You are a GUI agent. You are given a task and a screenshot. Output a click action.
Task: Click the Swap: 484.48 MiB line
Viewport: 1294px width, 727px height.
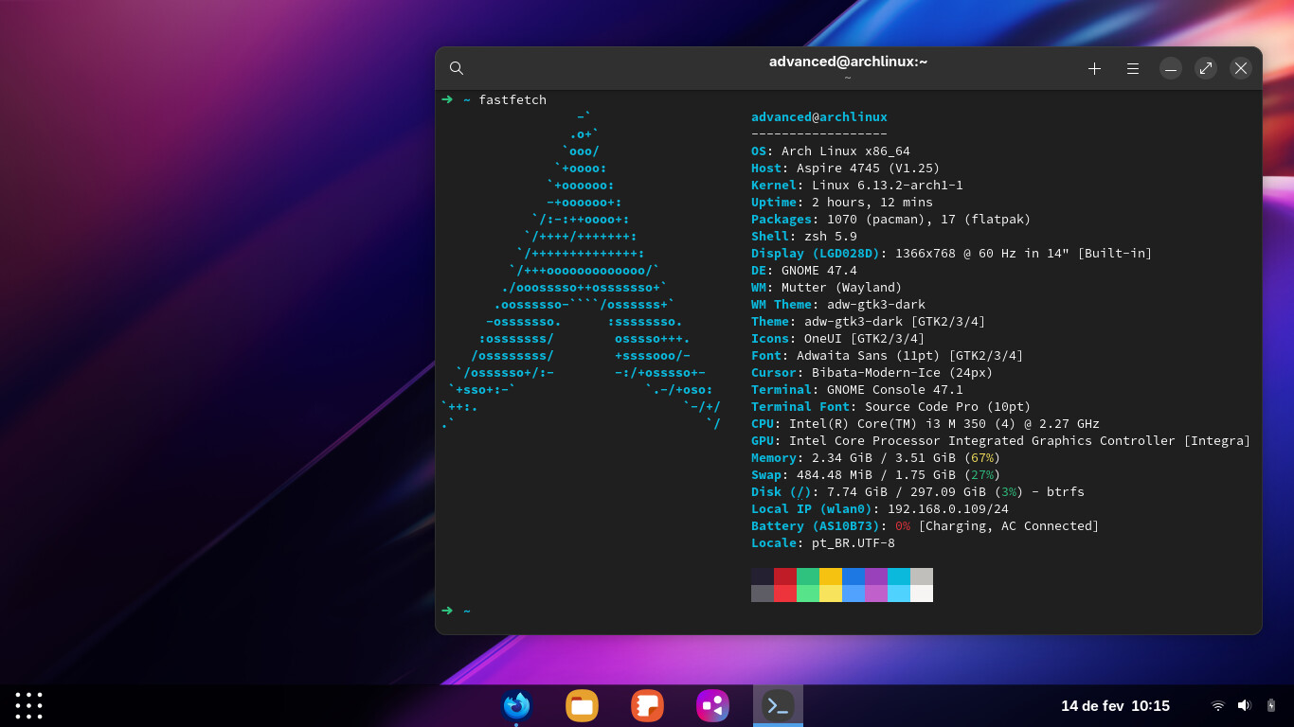click(876, 474)
